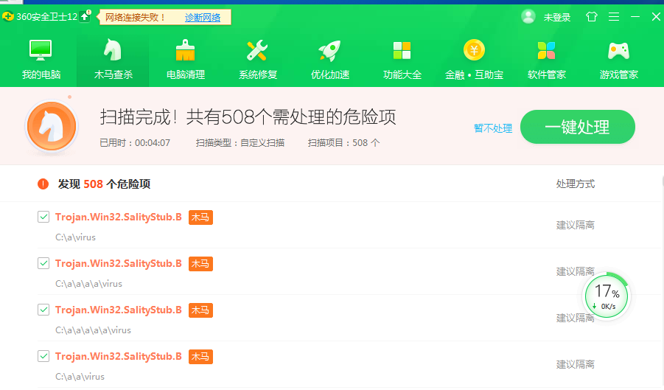Uncheck trojan at C:\a\virus
664x390 pixels.
pos(43,217)
